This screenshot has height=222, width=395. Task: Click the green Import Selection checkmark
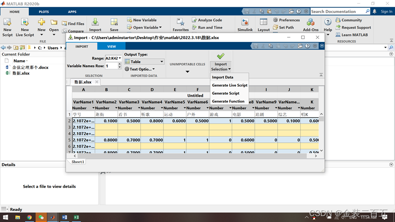tap(221, 56)
